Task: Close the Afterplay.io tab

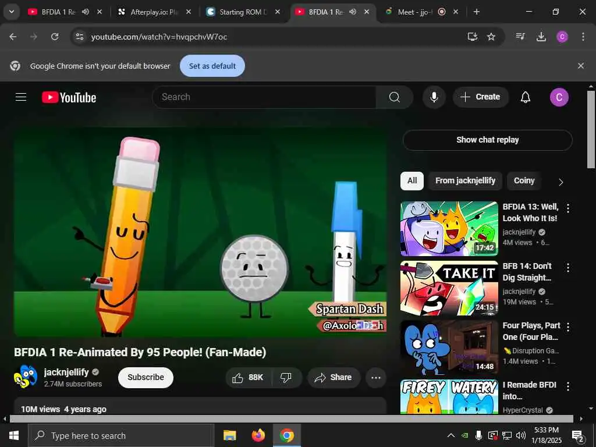Action: click(189, 12)
